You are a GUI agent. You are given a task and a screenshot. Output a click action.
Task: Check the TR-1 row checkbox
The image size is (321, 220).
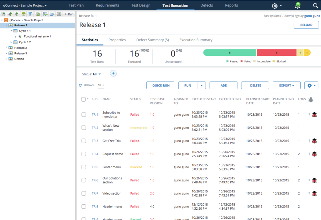coord(84,115)
